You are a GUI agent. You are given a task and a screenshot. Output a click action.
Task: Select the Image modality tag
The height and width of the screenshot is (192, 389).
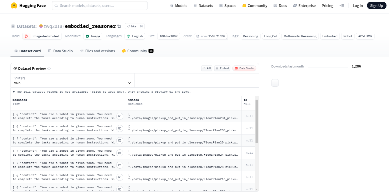click(93, 36)
